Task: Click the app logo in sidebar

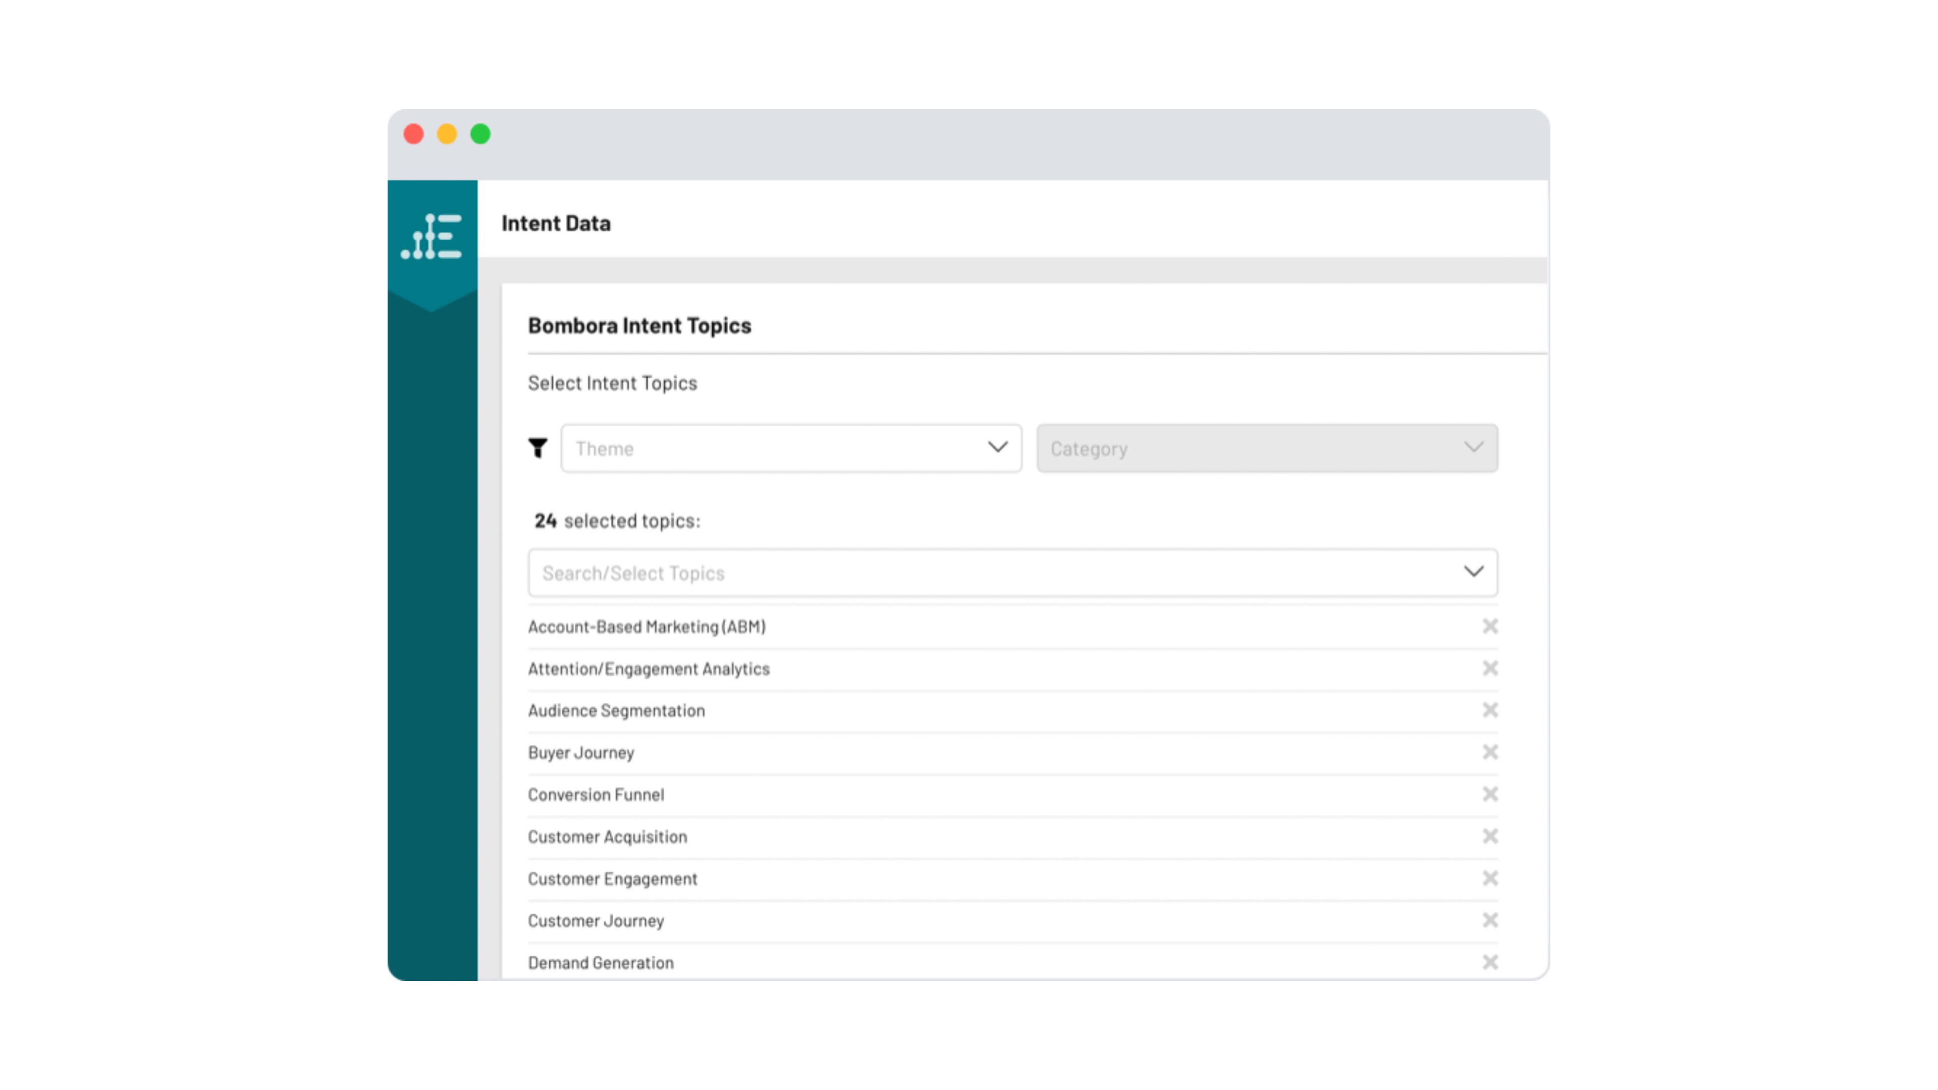Action: (431, 237)
